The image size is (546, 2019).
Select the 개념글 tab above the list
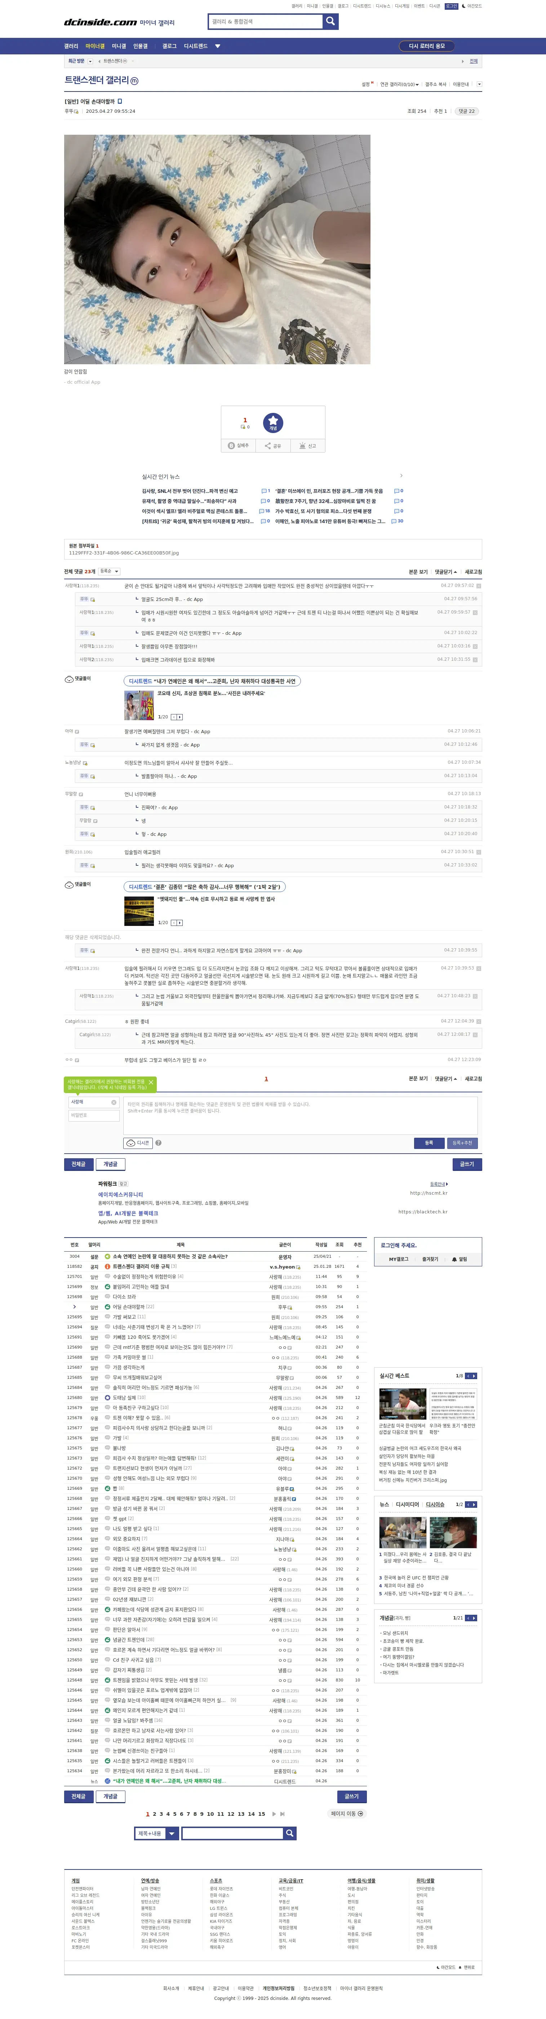pyautogui.click(x=111, y=1164)
